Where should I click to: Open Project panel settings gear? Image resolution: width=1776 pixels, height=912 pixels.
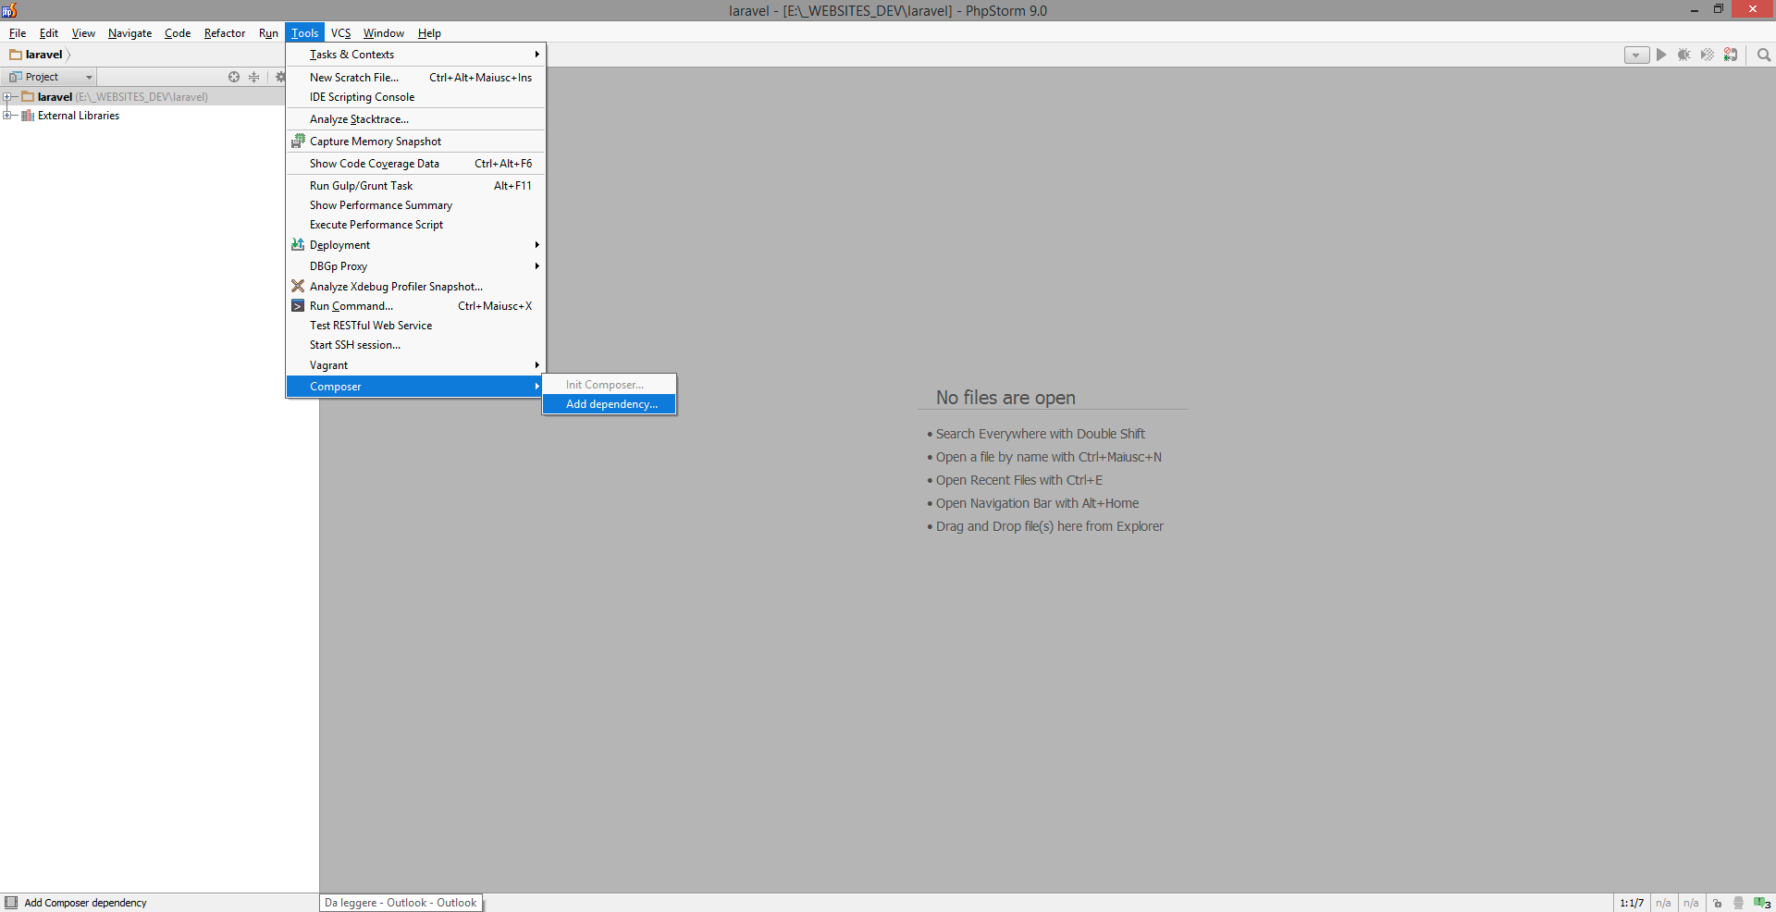click(279, 77)
